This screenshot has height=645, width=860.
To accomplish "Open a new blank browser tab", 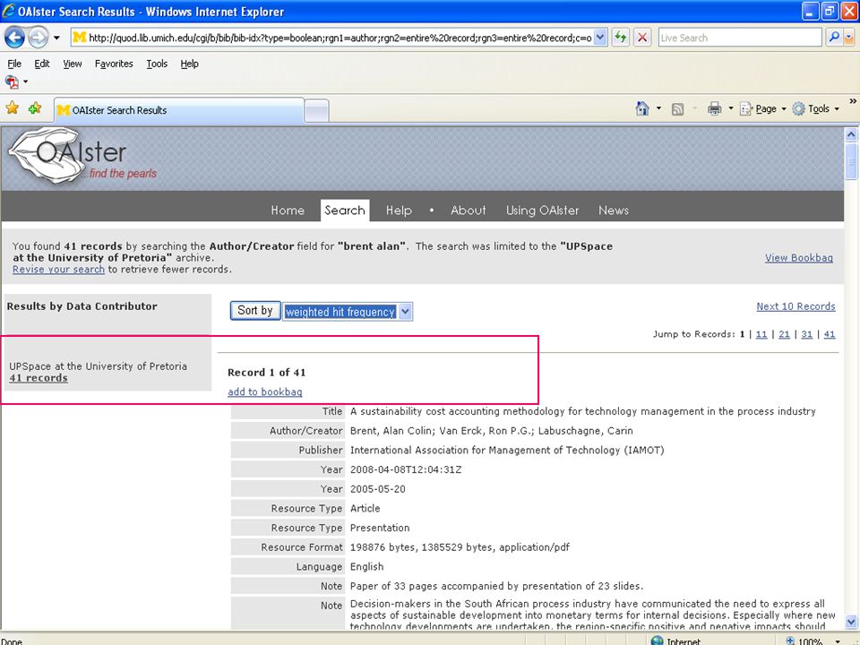I will (x=316, y=111).
